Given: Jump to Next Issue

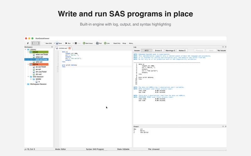Looking at the screenshot, I should click(88, 43).
